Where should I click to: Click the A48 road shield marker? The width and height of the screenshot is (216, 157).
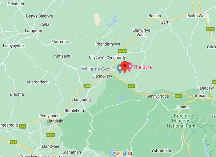(14, 142)
